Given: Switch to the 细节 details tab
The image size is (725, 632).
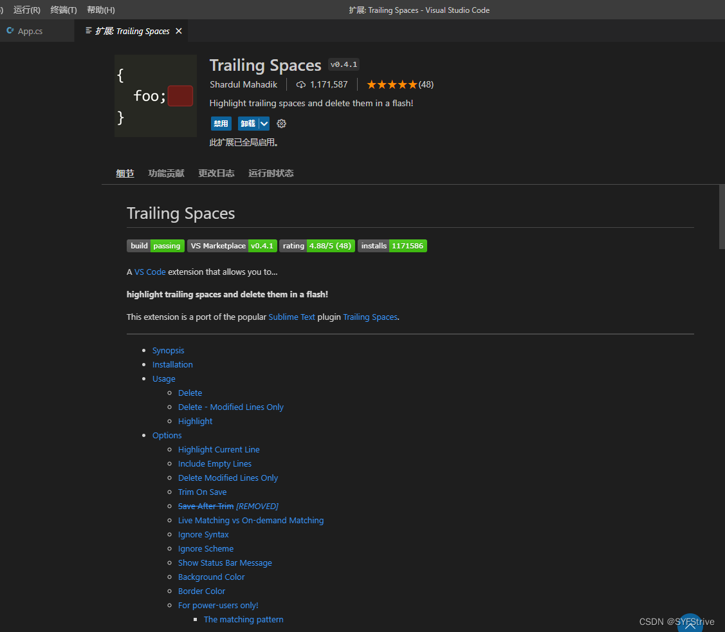Looking at the screenshot, I should pyautogui.click(x=125, y=174).
